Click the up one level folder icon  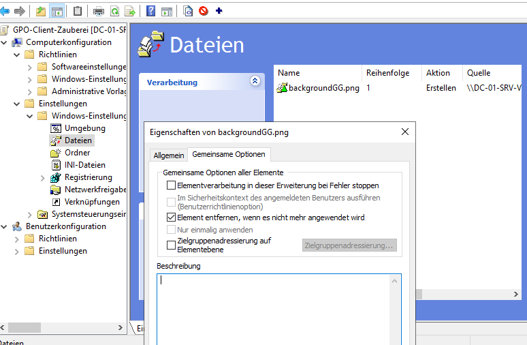click(41, 11)
